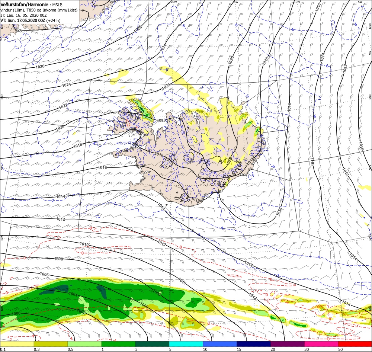Click the 1004 isobar label

[73, 294]
